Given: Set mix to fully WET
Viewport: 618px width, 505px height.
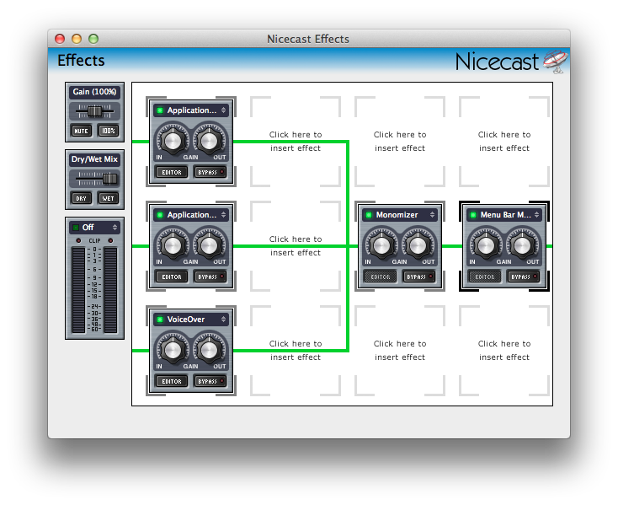Looking at the screenshot, I should click(108, 198).
